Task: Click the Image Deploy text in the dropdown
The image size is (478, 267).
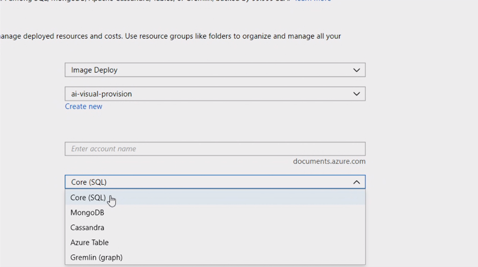Action: pos(94,70)
